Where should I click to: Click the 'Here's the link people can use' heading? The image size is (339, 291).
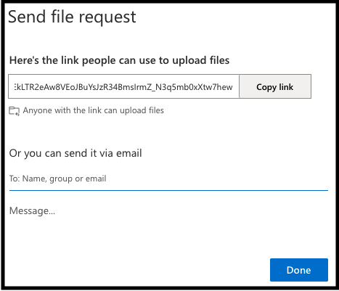coord(119,60)
